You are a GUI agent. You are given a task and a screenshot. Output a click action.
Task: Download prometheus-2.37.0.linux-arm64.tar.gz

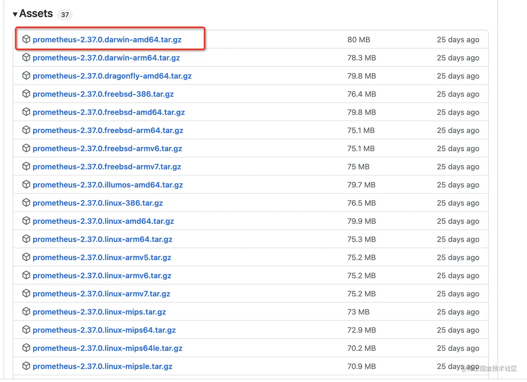pos(102,239)
